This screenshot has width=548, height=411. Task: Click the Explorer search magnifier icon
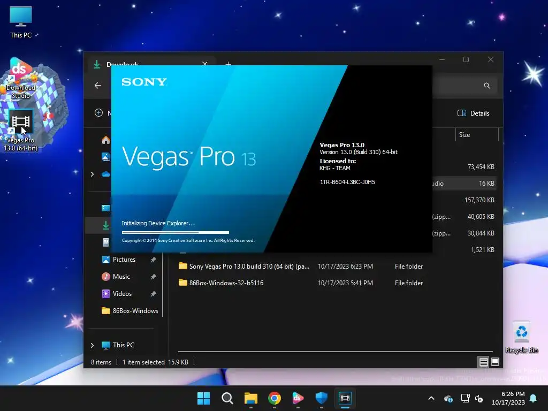pos(487,86)
